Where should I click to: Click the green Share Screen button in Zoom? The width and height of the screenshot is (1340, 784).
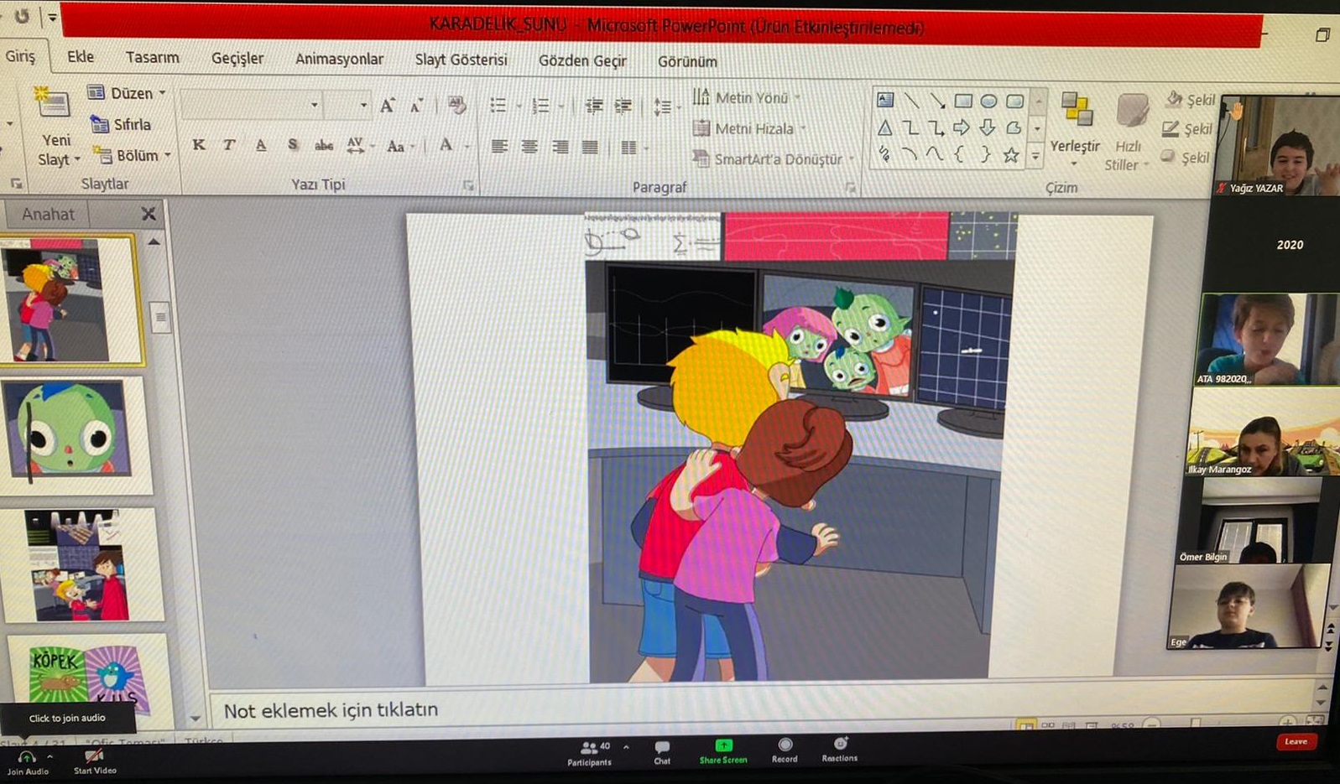pos(723,751)
